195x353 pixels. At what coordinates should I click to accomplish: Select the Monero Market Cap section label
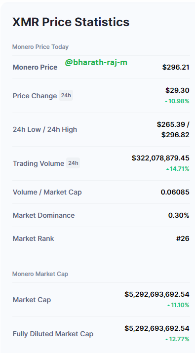coord(40,274)
